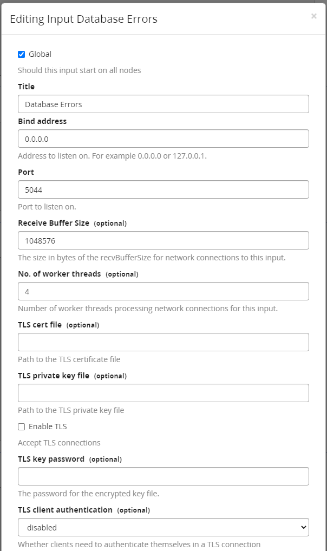
Task: Focus the Title field containing Database Errors
Action: pyautogui.click(x=163, y=104)
